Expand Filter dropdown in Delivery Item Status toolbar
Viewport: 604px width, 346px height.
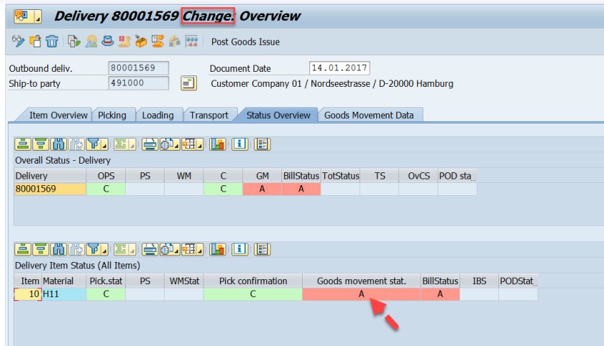[x=104, y=250]
